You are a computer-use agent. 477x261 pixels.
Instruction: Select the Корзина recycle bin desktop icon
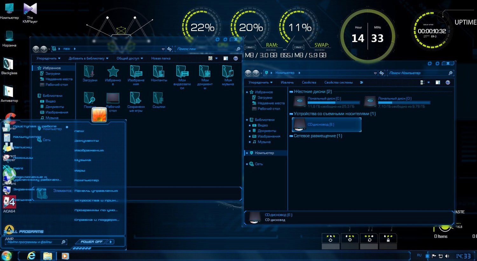click(9, 39)
